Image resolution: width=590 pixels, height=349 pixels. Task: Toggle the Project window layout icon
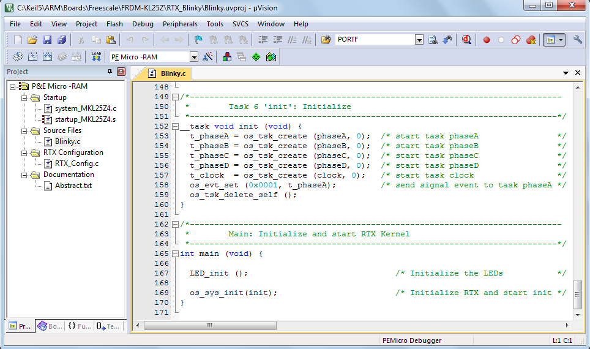point(551,40)
